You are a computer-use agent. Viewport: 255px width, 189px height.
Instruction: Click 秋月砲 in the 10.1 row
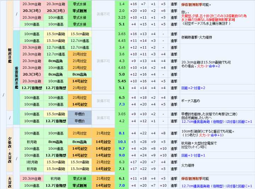[x=32, y=142]
